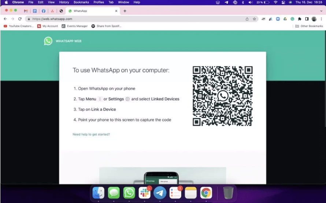The width and height of the screenshot is (326, 203).
Task: Open WhatsApp app in the Dock
Action: pos(129,193)
